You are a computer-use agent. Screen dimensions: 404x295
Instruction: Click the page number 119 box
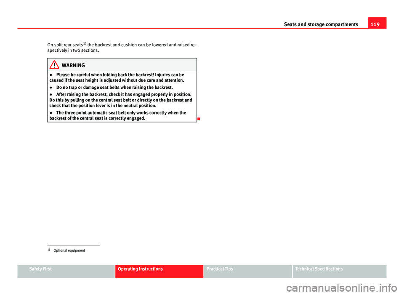(x=377, y=23)
